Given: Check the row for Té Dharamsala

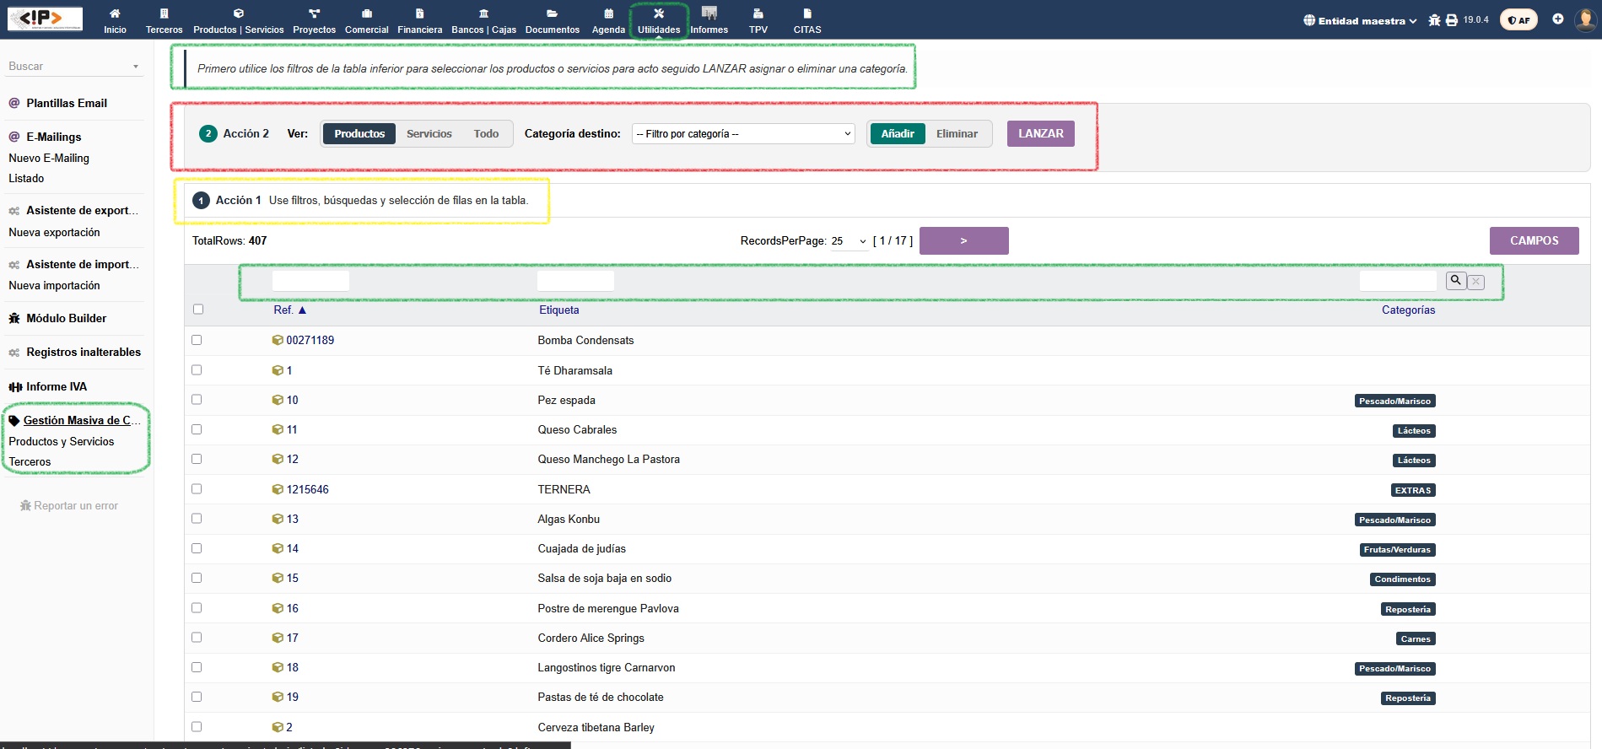Looking at the screenshot, I should pyautogui.click(x=197, y=369).
